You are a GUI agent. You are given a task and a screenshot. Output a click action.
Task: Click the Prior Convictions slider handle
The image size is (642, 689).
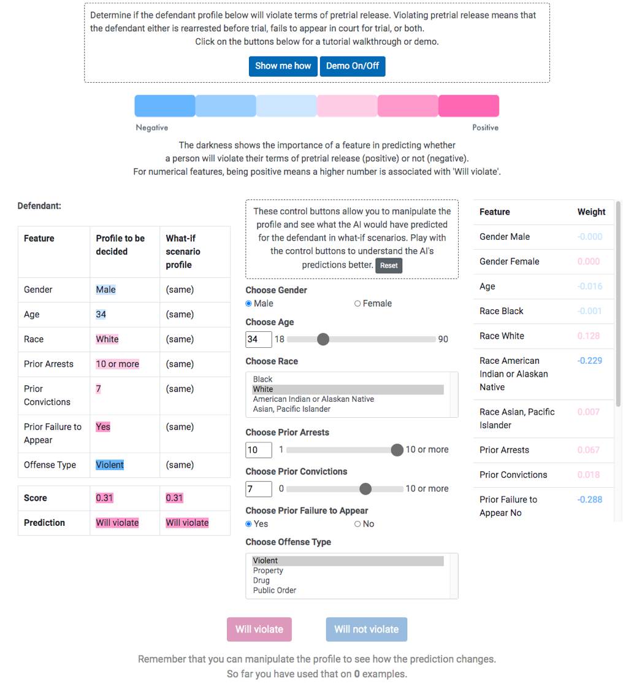tap(365, 489)
